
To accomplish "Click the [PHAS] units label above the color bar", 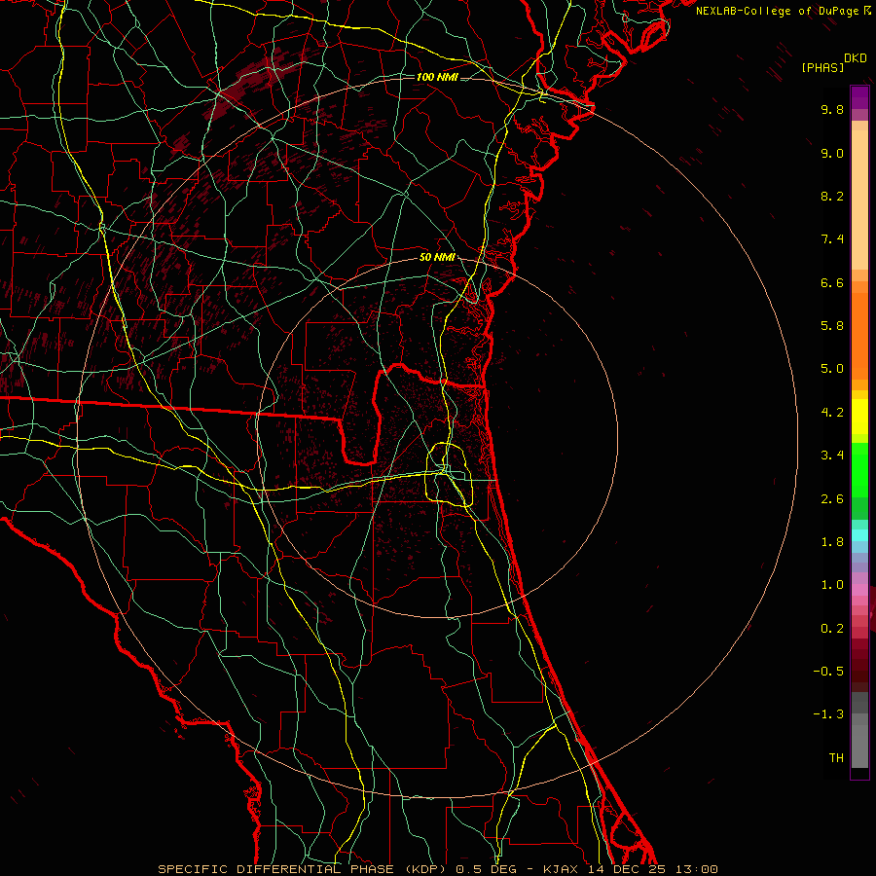I will [x=822, y=68].
